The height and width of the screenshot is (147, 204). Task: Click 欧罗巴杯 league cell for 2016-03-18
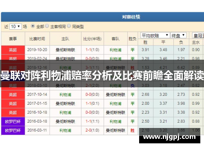13,121
